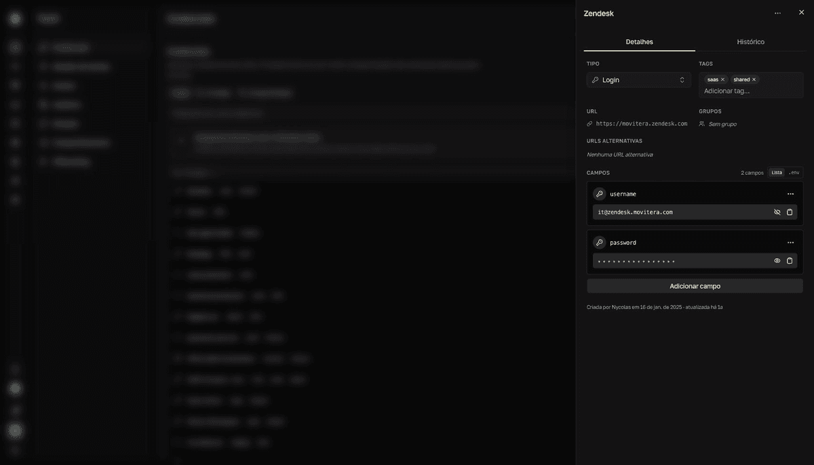814x465 pixels.
Task: Open the Zendesk panel more options menu
Action: (777, 13)
